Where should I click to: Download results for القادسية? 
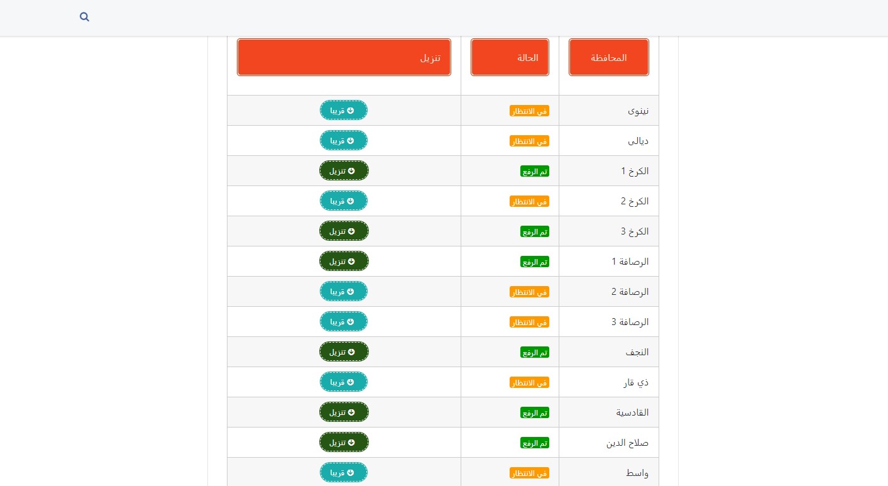344,412
